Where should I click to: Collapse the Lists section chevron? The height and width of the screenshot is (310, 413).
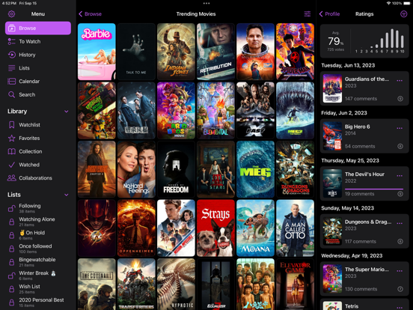67,195
